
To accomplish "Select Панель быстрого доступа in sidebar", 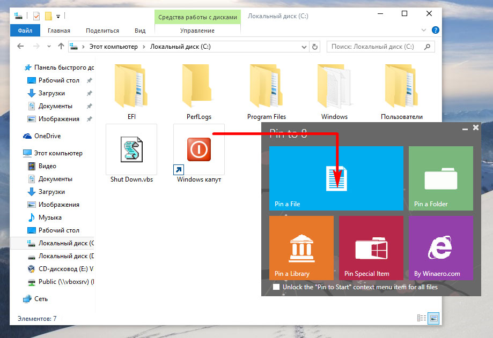I will [x=59, y=67].
